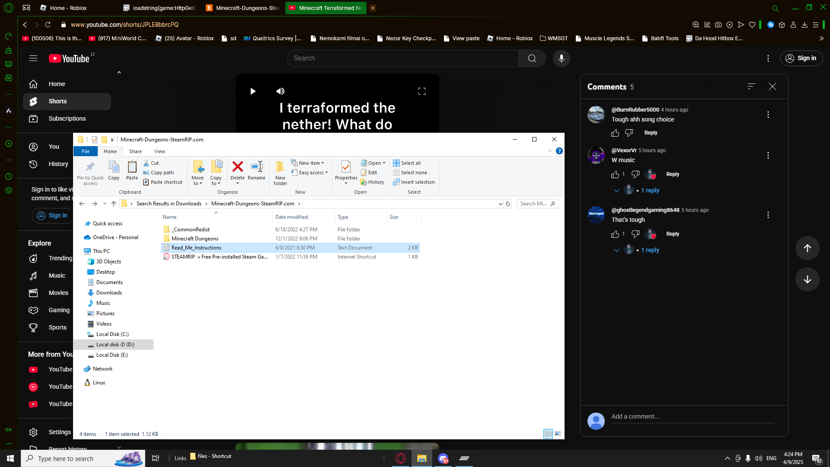Play the YouTube short

click(x=253, y=91)
